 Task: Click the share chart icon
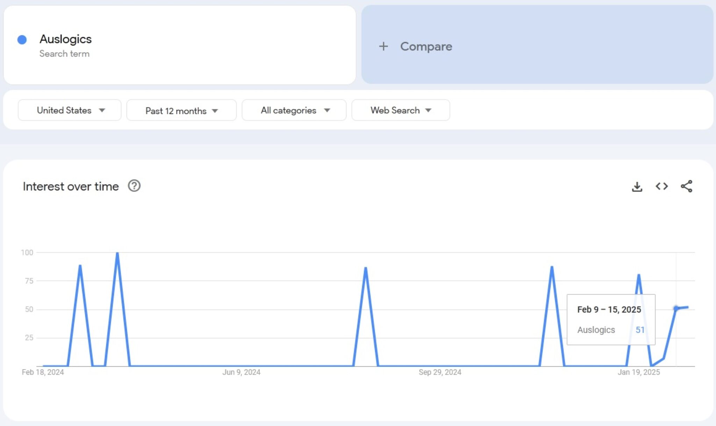(x=686, y=186)
